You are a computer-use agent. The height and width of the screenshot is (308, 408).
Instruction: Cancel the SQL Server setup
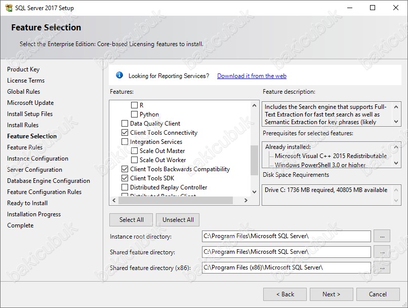click(x=378, y=294)
